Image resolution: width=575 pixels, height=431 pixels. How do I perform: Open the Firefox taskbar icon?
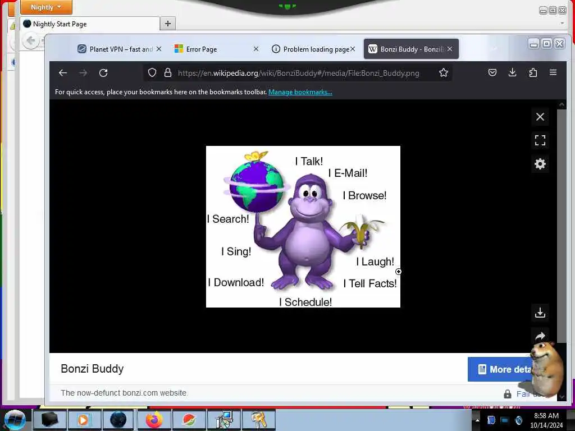point(154,420)
